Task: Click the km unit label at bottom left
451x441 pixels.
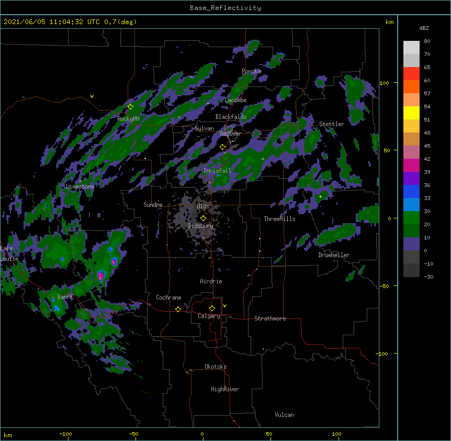Action: pyautogui.click(x=8, y=435)
